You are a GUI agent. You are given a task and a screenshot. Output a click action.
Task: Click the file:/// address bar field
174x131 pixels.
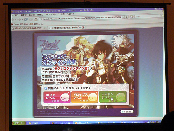pyautogui.click(x=80, y=18)
